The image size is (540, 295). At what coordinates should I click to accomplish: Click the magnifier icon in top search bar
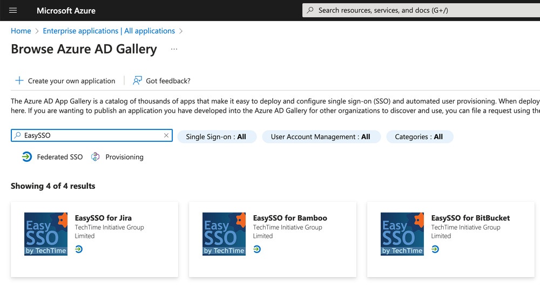coord(310,10)
